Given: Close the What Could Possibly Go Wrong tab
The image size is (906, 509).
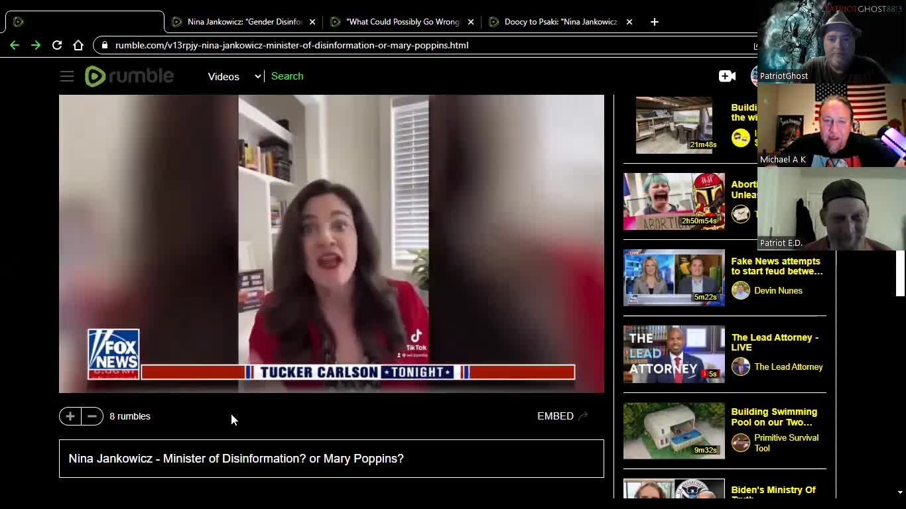Looking at the screenshot, I should pos(471,22).
